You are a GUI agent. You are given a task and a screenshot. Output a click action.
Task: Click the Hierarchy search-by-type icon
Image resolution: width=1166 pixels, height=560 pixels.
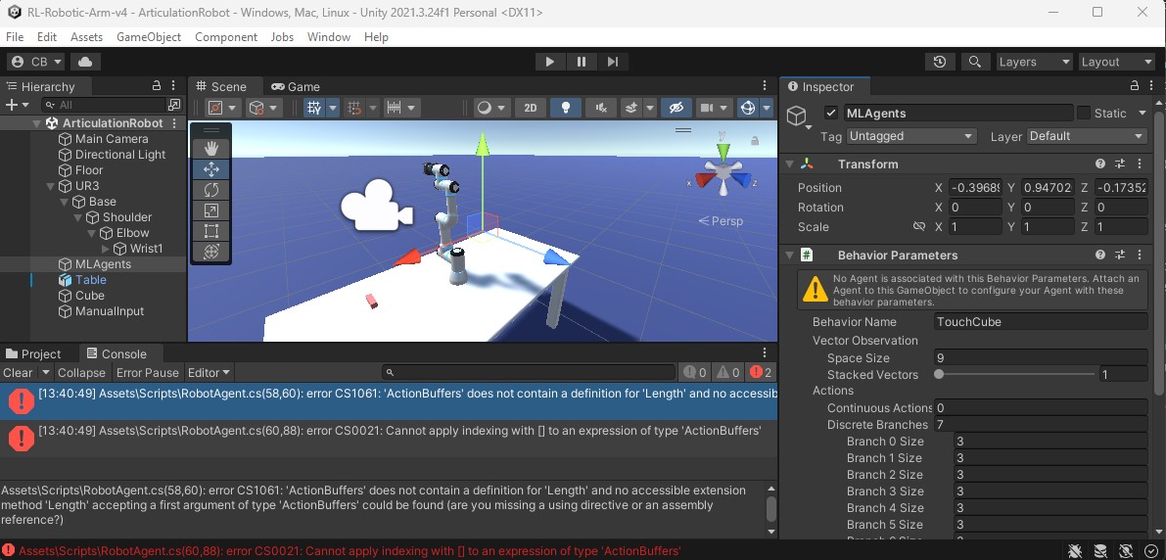[x=174, y=105]
